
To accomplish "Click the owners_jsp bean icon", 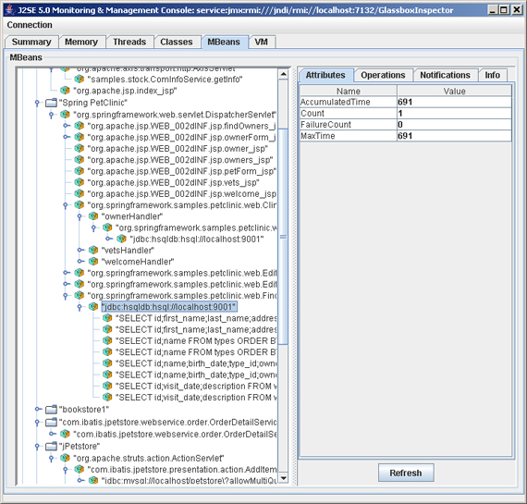I will coord(80,160).
